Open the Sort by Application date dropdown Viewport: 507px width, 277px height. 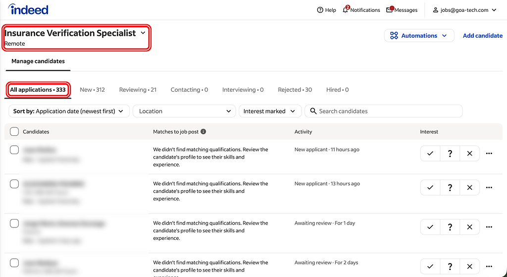(x=69, y=111)
